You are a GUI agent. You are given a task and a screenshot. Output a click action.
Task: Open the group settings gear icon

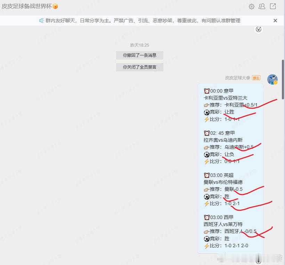[x=251, y=7]
